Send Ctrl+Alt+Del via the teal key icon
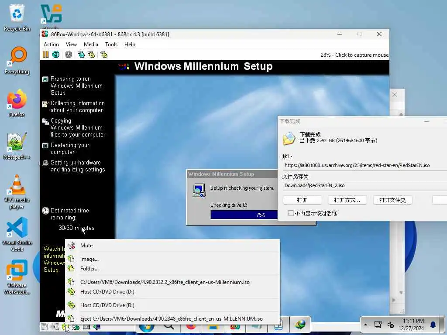This screenshot has width=447, height=335. coord(81,55)
